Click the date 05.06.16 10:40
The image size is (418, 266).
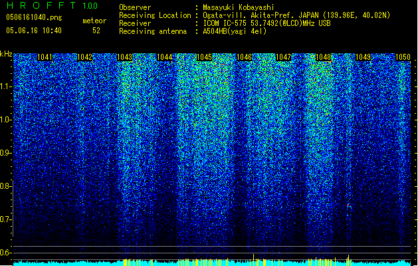(34, 31)
